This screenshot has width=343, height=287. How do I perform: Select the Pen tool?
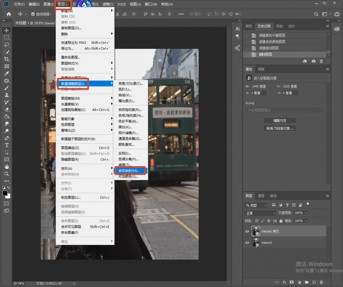[7, 138]
